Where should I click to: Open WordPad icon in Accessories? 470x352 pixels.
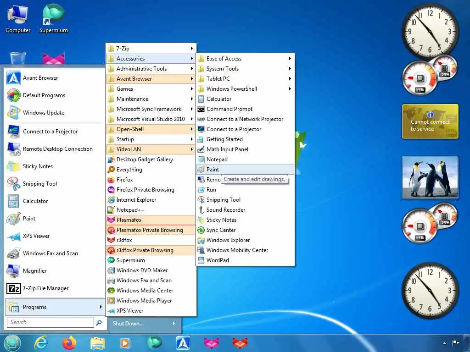pyautogui.click(x=201, y=260)
